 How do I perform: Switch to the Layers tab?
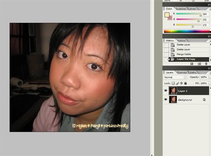click(169, 73)
